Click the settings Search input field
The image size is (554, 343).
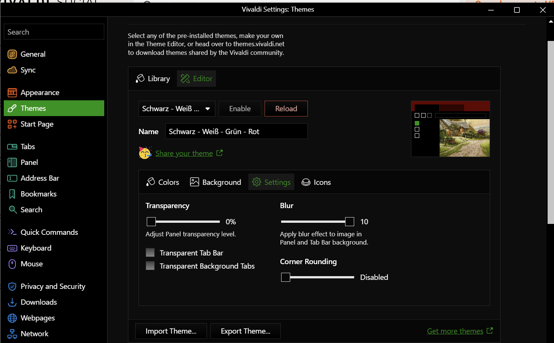tap(54, 32)
